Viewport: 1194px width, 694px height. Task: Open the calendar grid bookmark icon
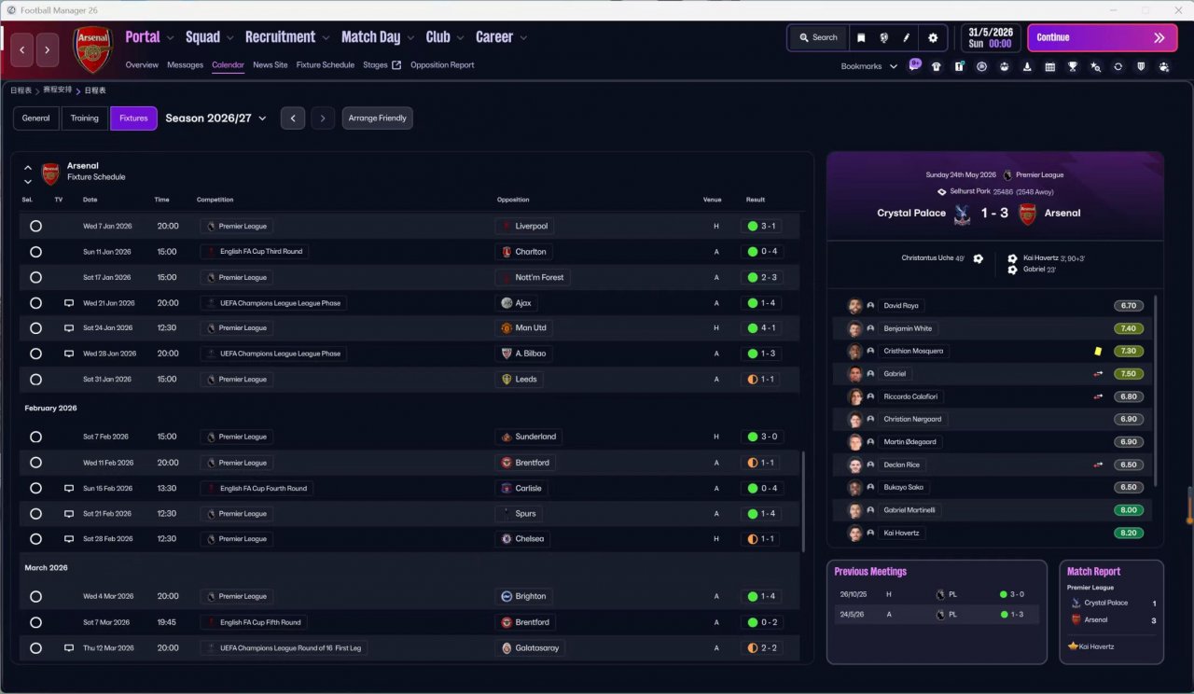[x=1049, y=67]
